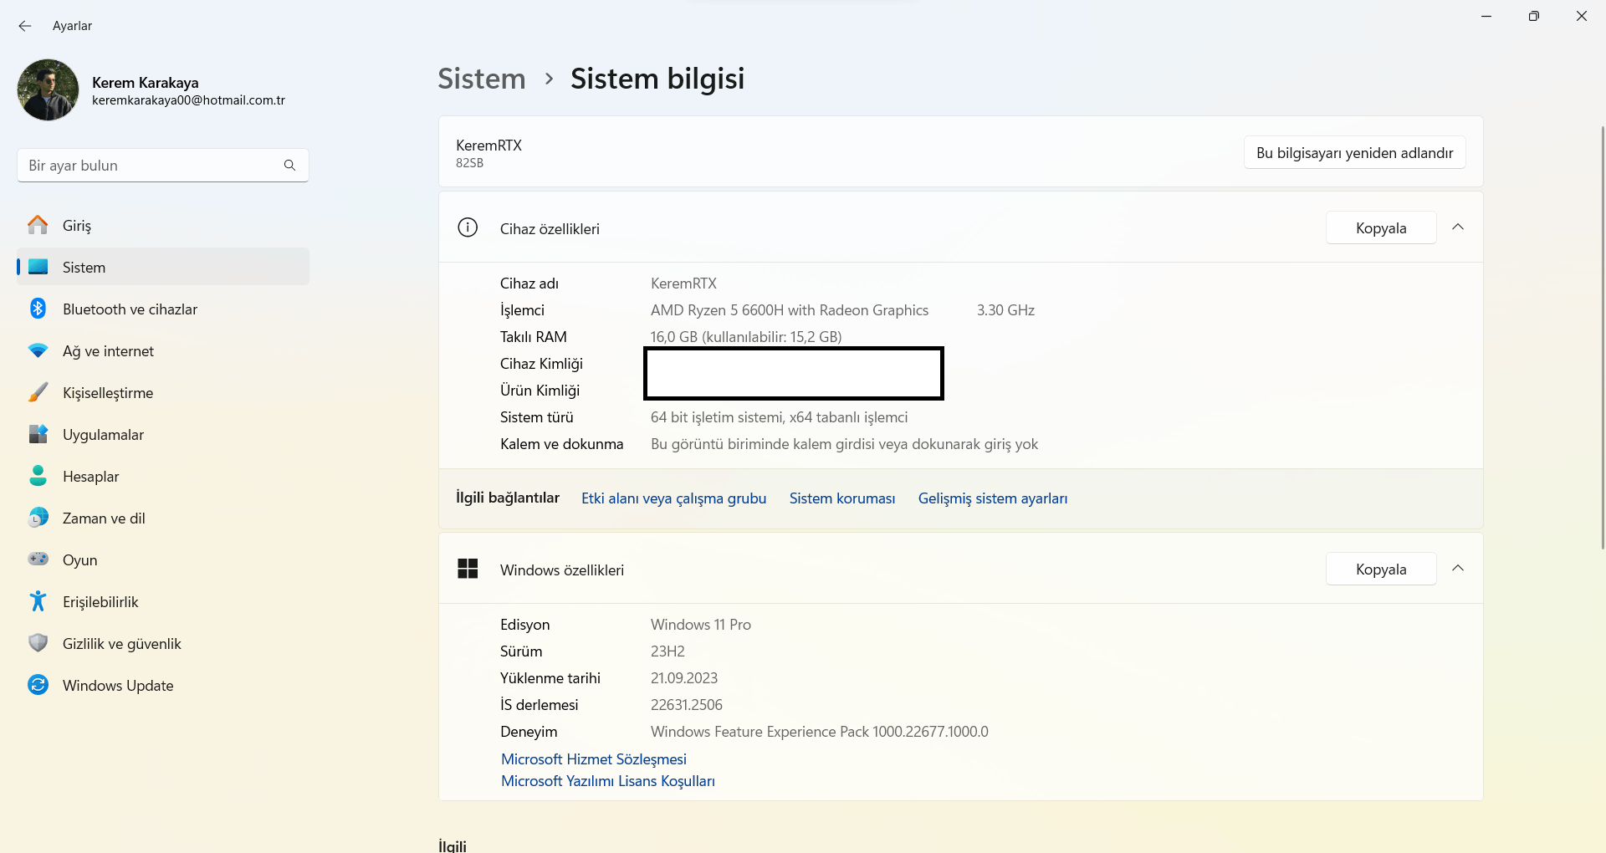This screenshot has width=1606, height=853.
Task: Click the RAM value 16,0 GB
Action: (746, 337)
